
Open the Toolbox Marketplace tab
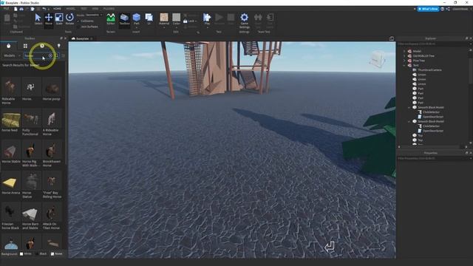point(8,46)
